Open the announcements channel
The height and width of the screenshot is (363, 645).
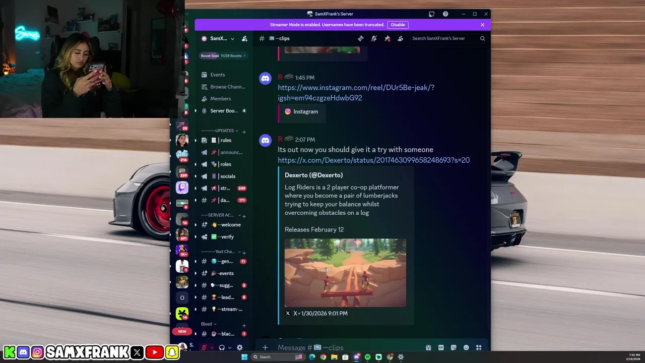(x=224, y=152)
